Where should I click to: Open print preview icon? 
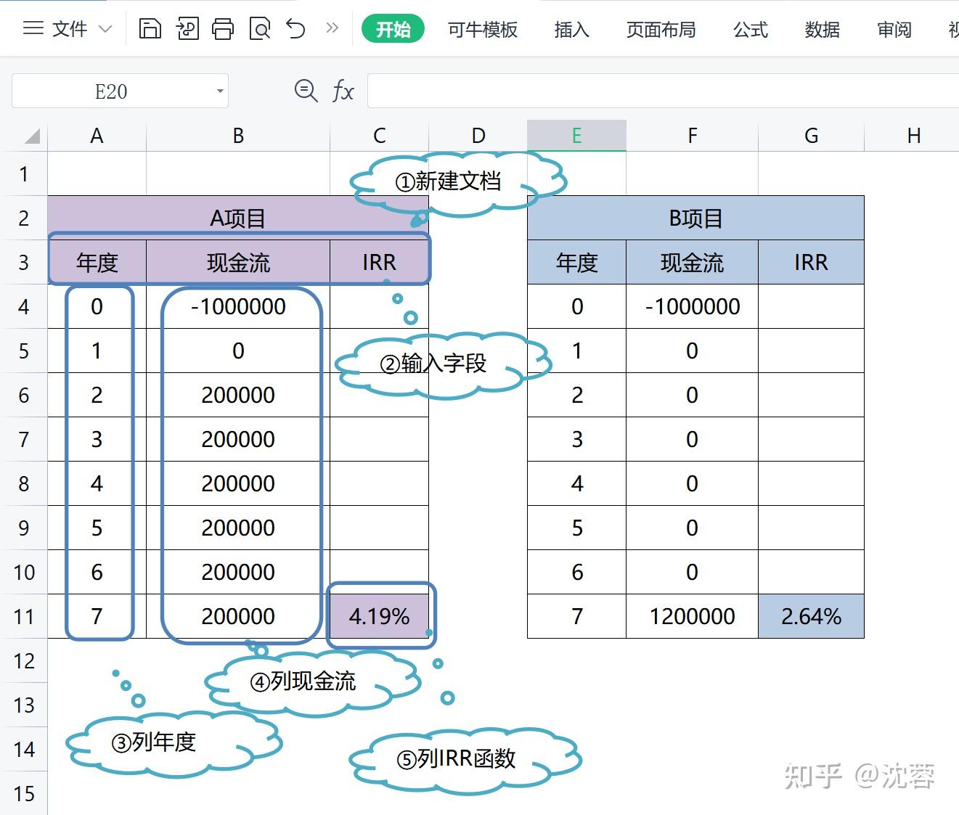[259, 28]
